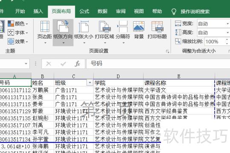Click the 学院 header cell
Viewport: 230px width, 153px height.
coord(118,83)
